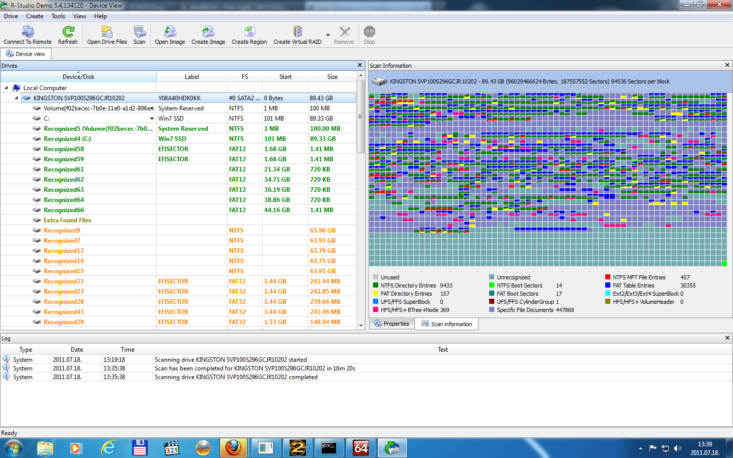Open Firefox from the taskbar
This screenshot has width=733, height=458.
[x=233, y=448]
